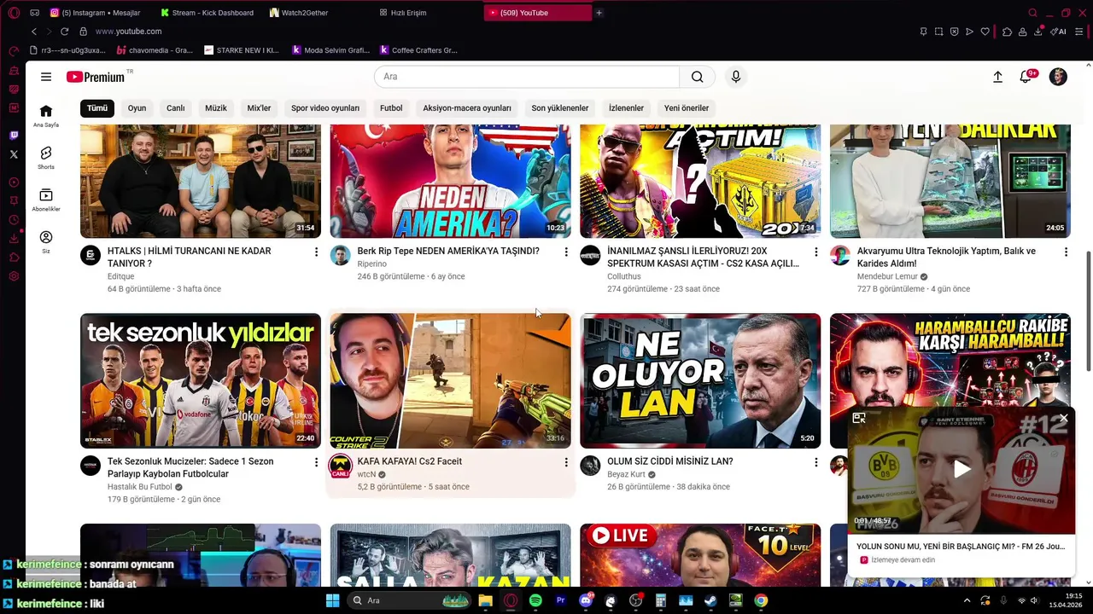Open Twitch in Opera sidebar
The width and height of the screenshot is (1093, 614).
(14, 136)
